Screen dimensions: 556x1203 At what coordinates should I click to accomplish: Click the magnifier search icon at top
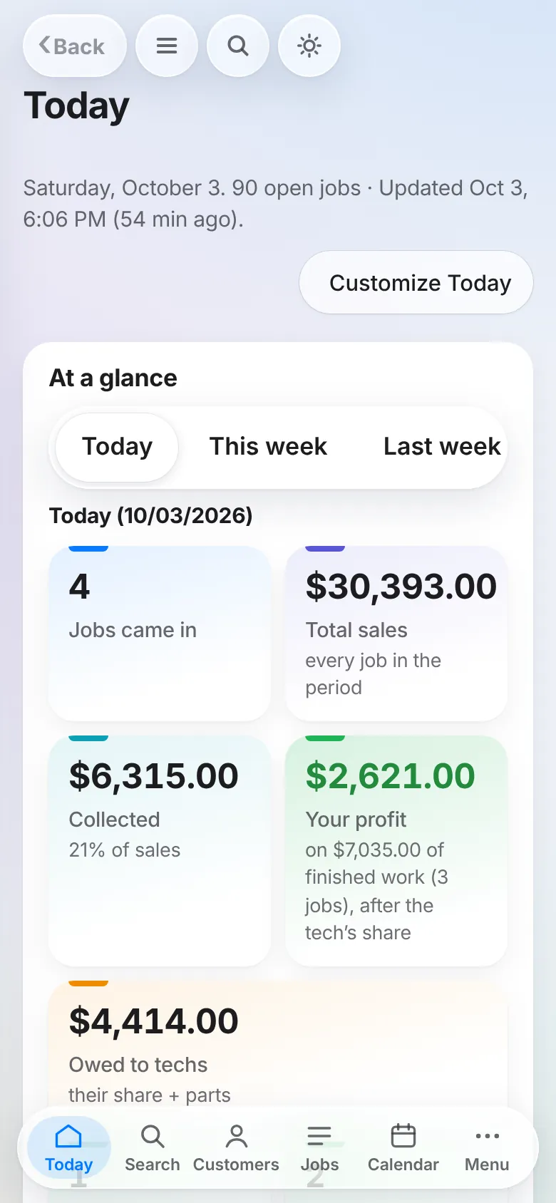pyautogui.click(x=238, y=46)
